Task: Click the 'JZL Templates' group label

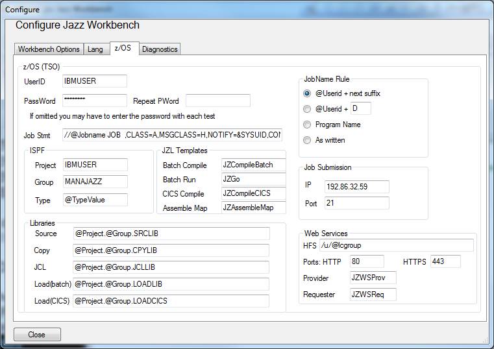Action: tap(184, 150)
